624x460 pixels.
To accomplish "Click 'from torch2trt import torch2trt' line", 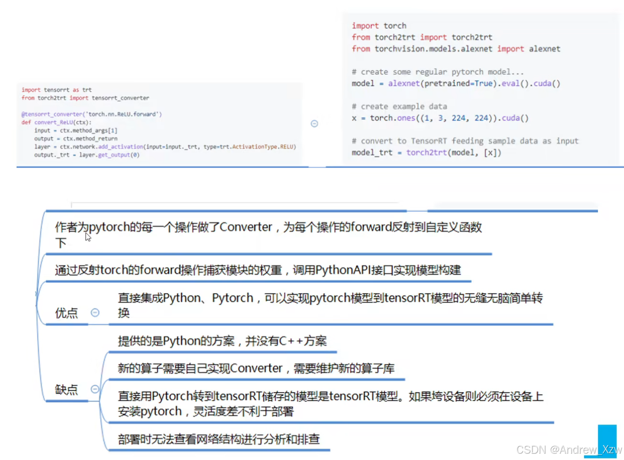I will pyautogui.click(x=422, y=37).
